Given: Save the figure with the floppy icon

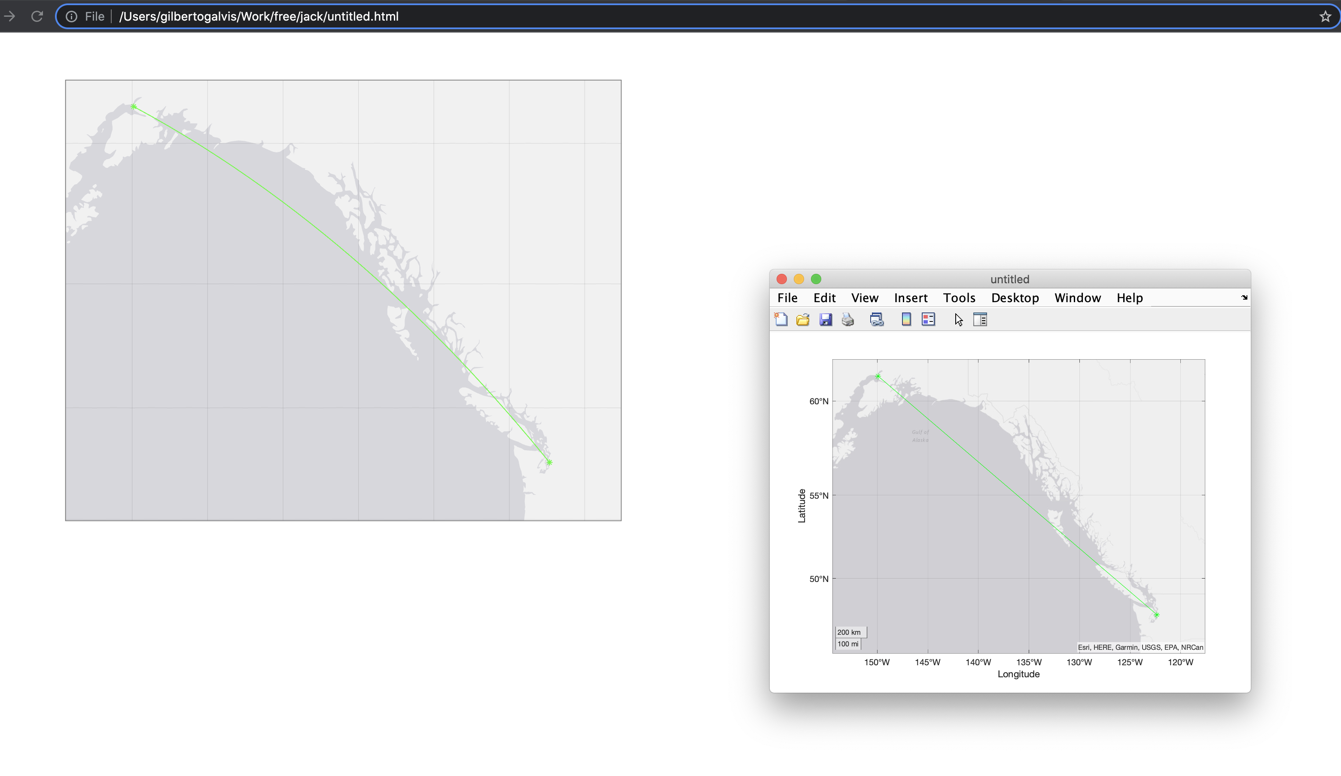Looking at the screenshot, I should tap(826, 319).
